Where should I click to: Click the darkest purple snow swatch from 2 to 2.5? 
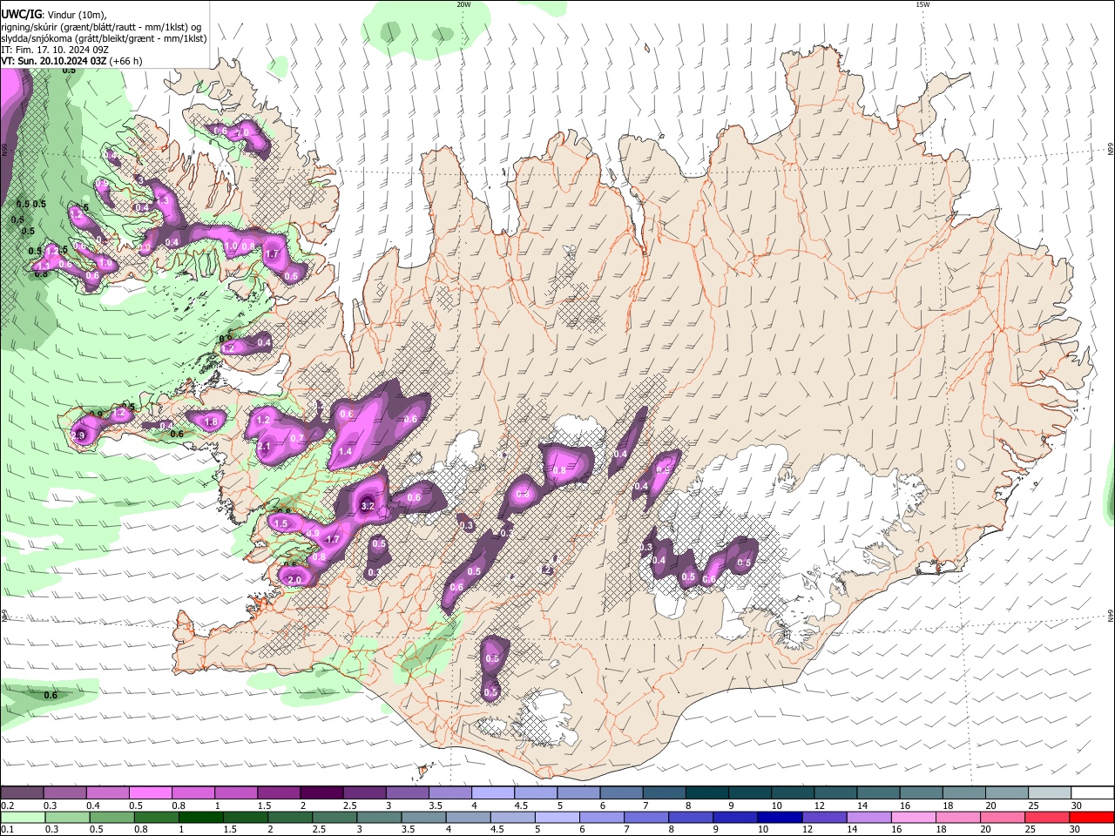[x=321, y=792]
